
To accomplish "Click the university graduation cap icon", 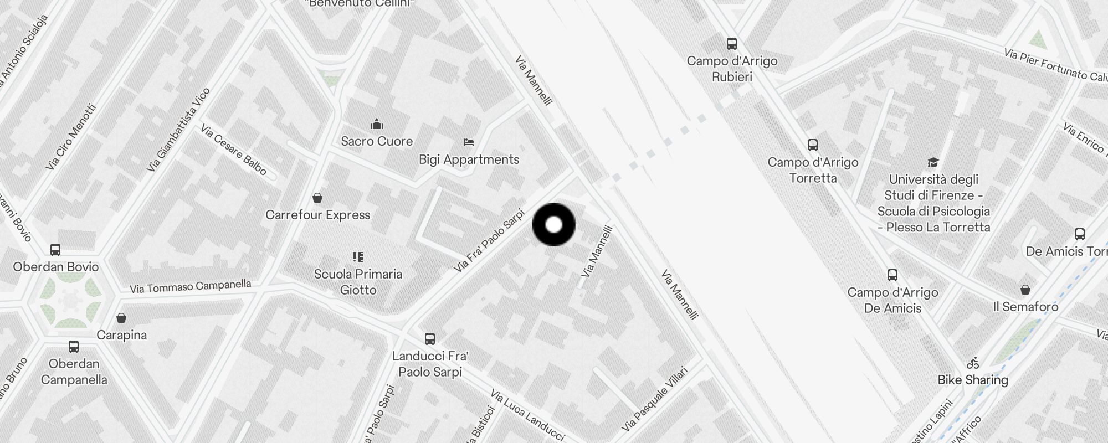I will pyautogui.click(x=933, y=162).
